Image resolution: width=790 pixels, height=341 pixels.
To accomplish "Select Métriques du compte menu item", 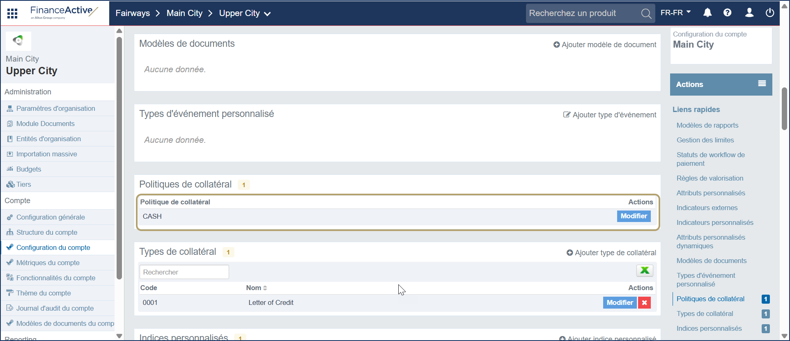I will click(x=48, y=263).
